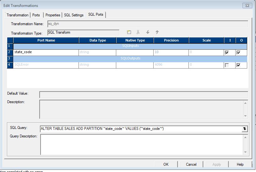
Task: Switch to the Transformation tab
Action: click(x=18, y=15)
